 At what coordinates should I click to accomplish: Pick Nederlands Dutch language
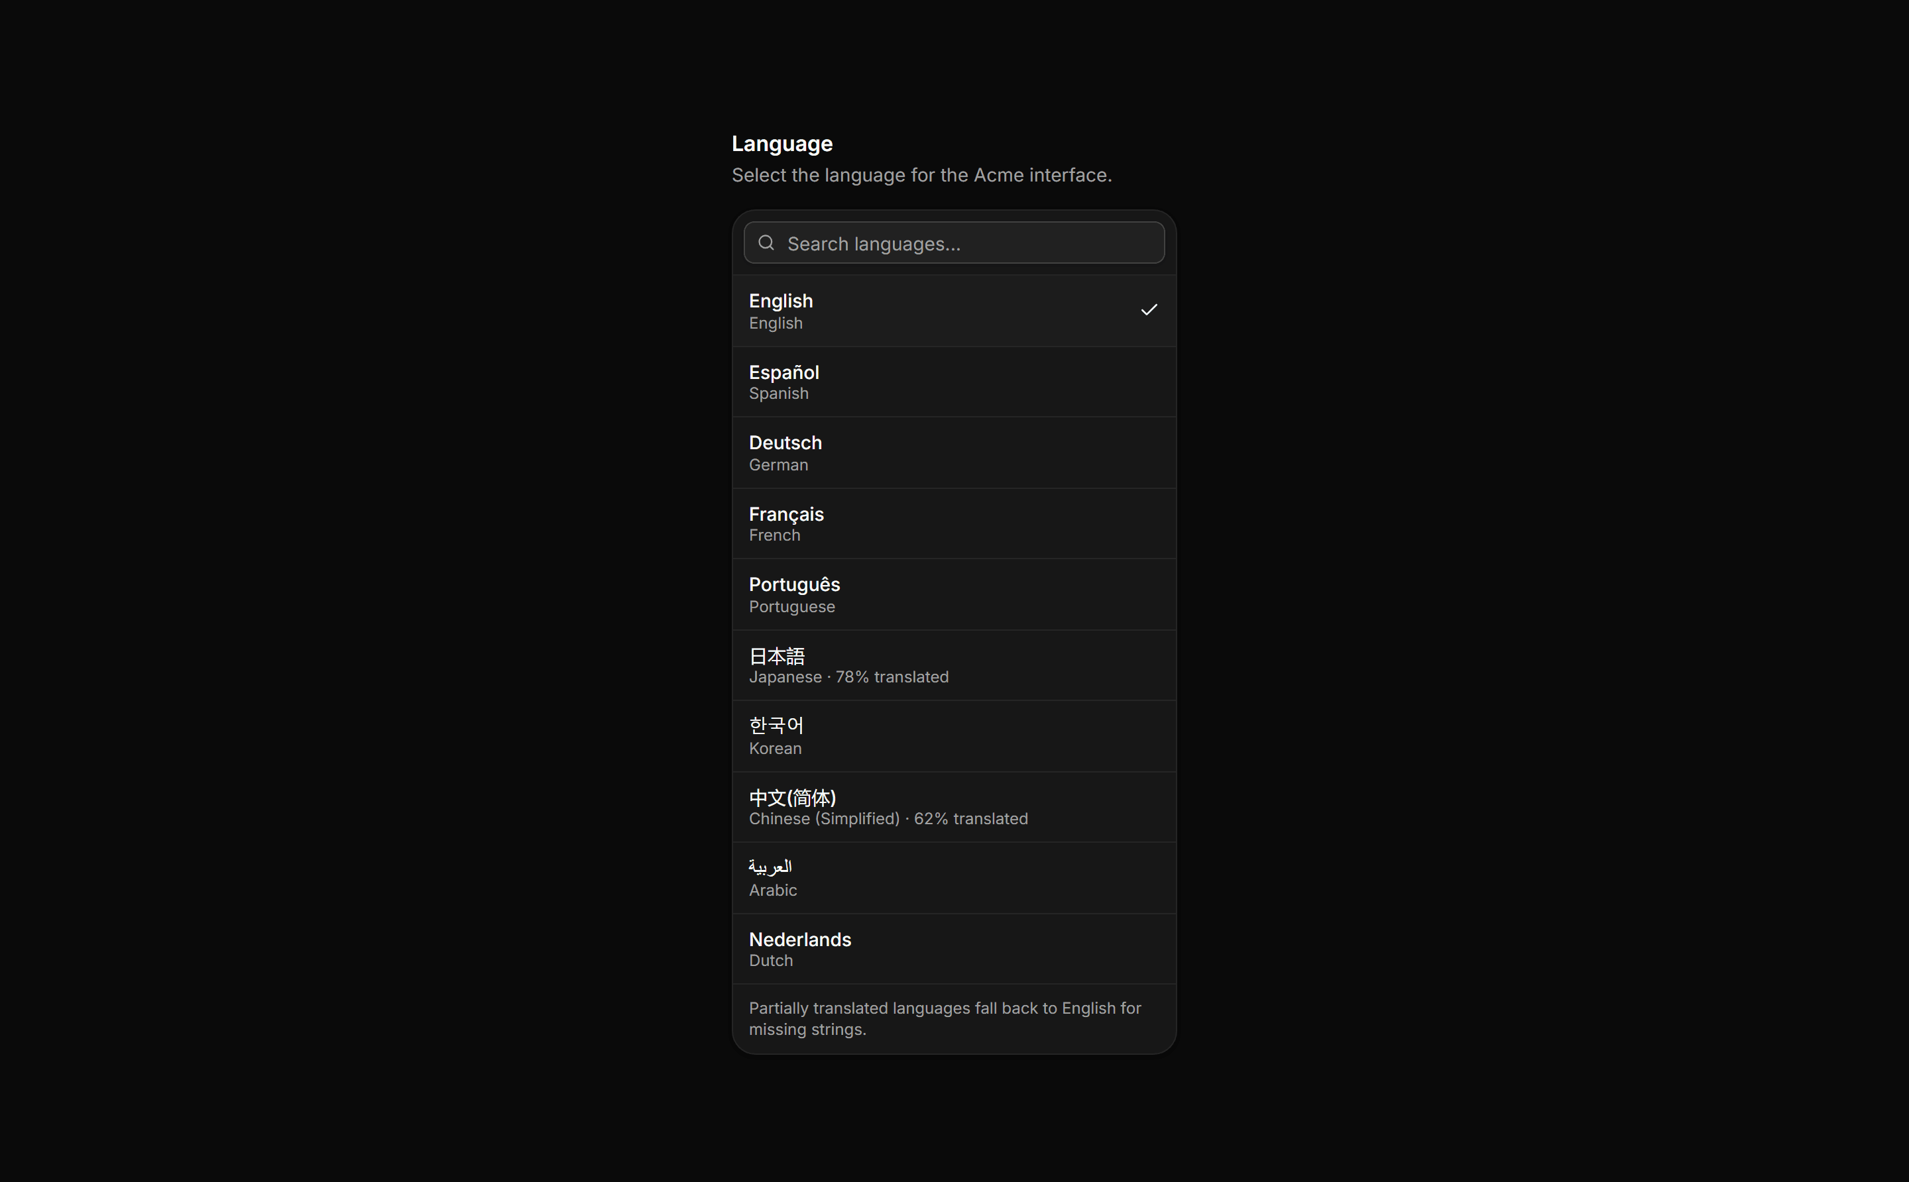pyautogui.click(x=954, y=949)
